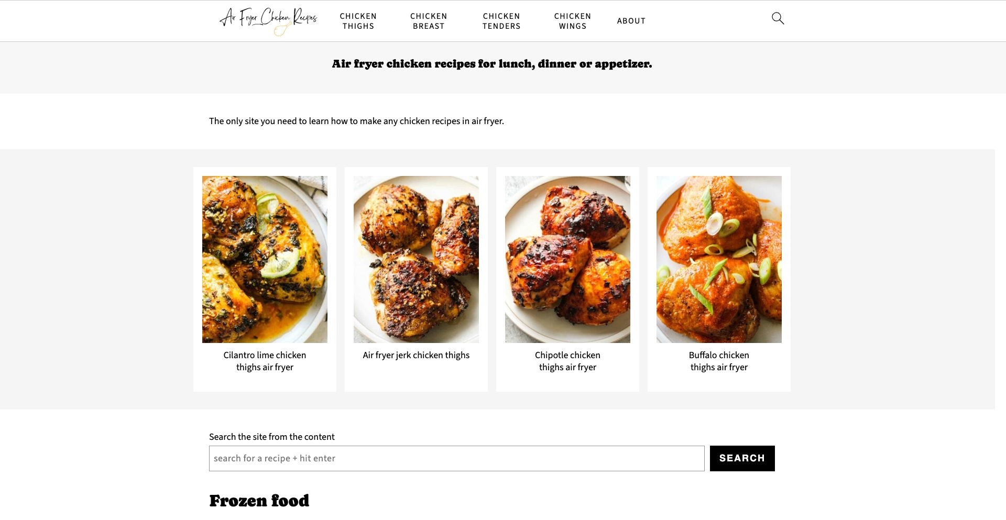Open the search using the magnifying glass icon
This screenshot has width=1006, height=520.
pos(778,18)
